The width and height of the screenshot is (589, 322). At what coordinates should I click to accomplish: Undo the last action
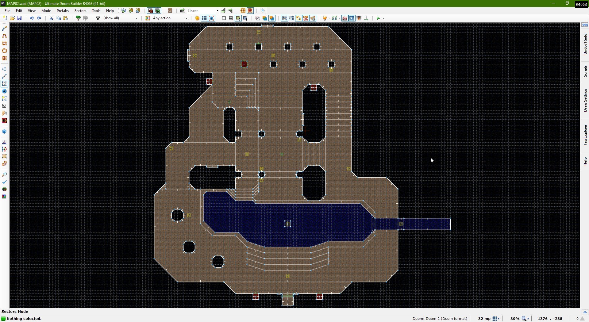(32, 18)
